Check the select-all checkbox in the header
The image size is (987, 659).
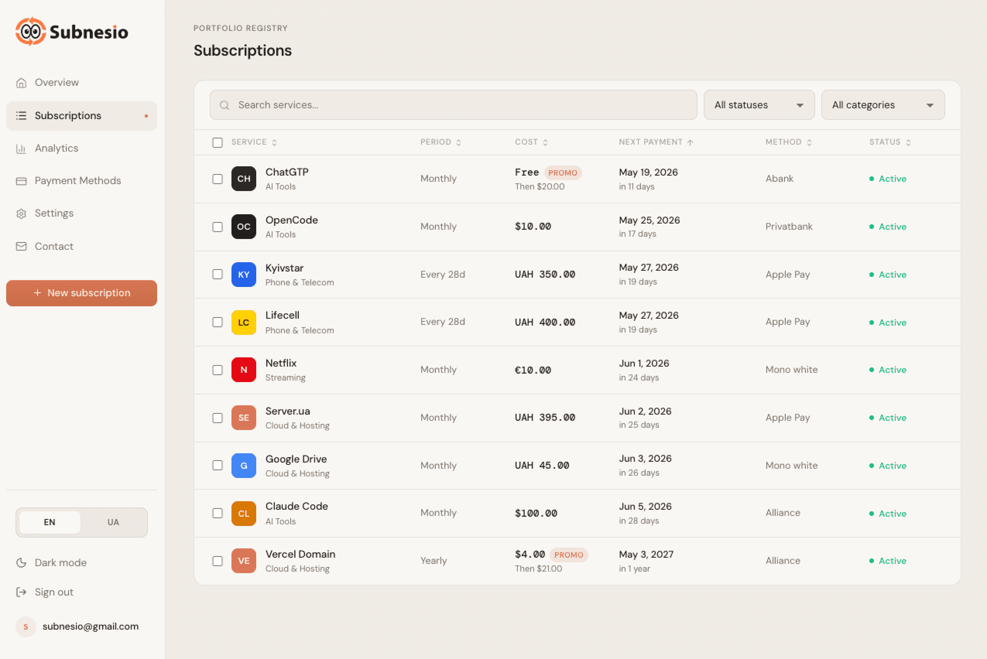click(218, 142)
